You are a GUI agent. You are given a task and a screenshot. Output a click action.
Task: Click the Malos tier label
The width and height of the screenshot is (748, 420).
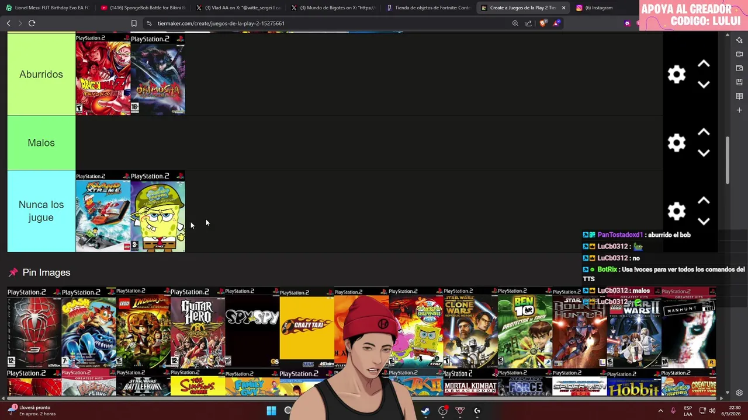point(41,143)
